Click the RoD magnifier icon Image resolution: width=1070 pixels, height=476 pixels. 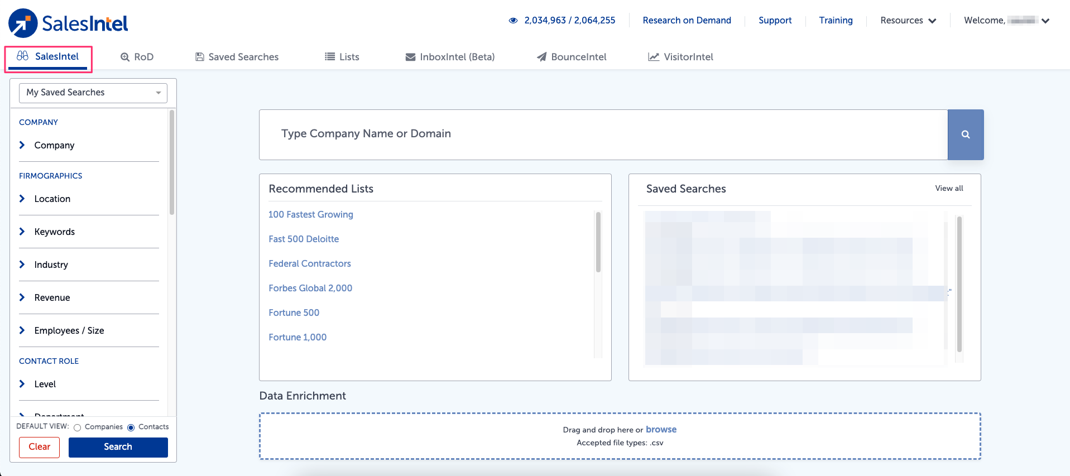(x=125, y=57)
